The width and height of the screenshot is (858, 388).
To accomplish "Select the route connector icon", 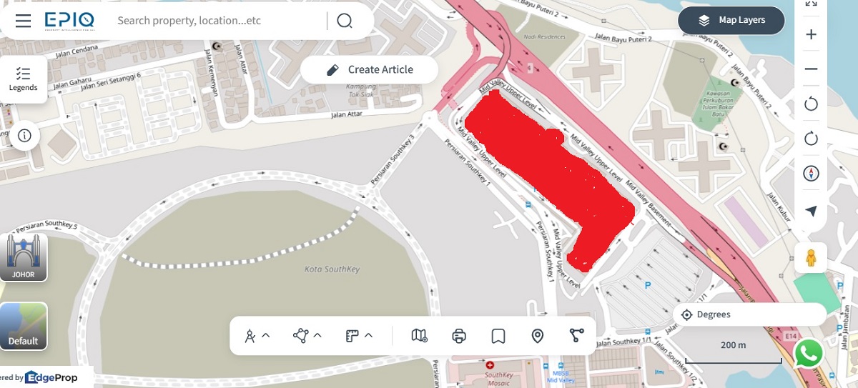I will click(x=577, y=335).
